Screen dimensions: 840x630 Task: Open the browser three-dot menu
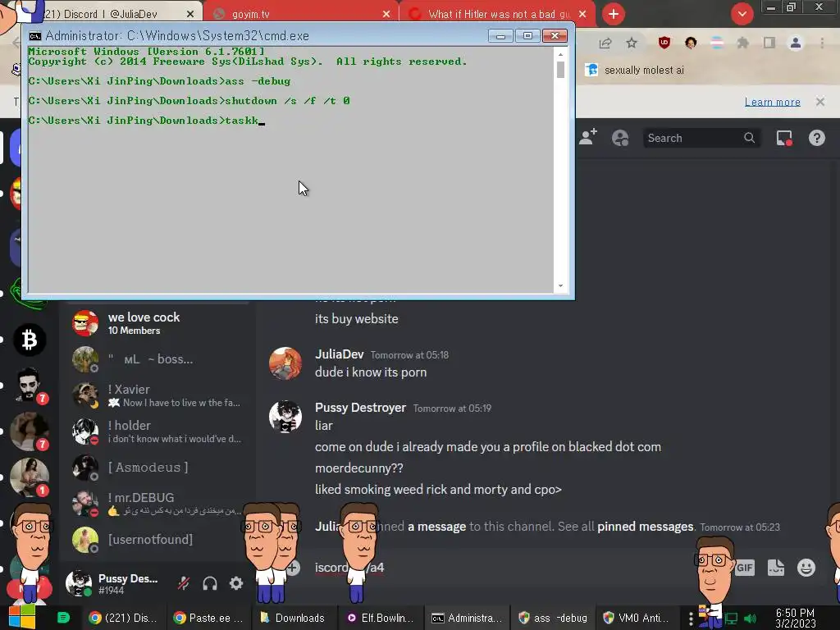point(822,43)
